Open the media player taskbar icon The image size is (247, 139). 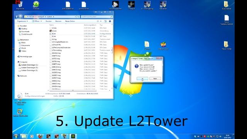(32, 136)
